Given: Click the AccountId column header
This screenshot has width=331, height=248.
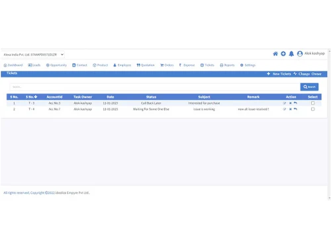Looking at the screenshot, I should tap(54, 97).
